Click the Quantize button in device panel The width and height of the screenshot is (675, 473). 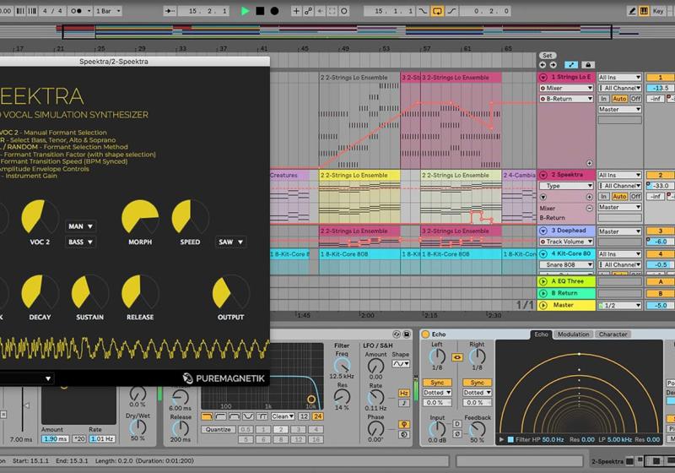[x=217, y=429]
